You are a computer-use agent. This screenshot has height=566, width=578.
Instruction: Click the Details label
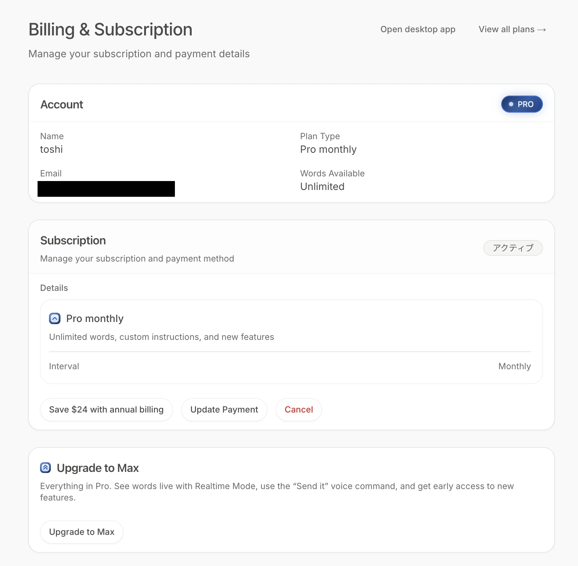coord(54,288)
